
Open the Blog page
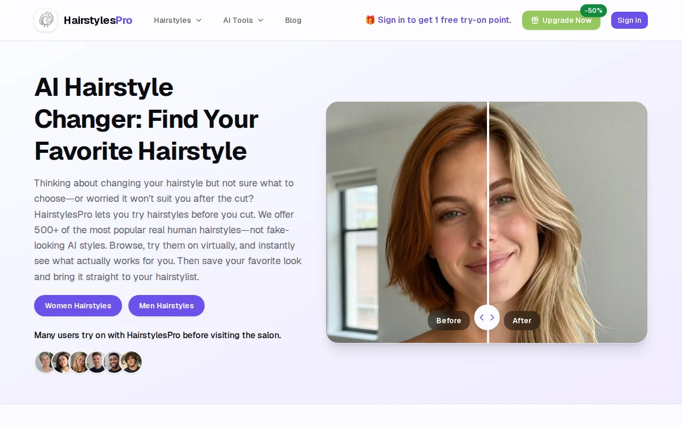coord(293,20)
